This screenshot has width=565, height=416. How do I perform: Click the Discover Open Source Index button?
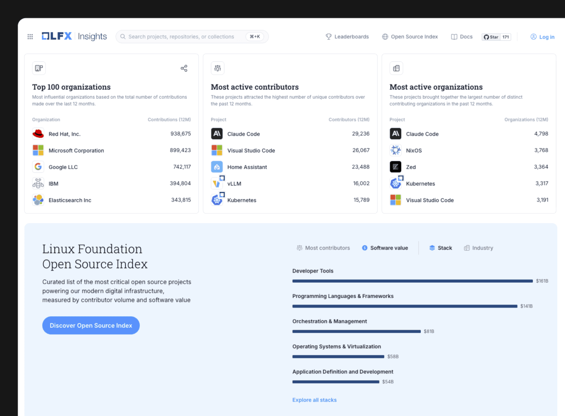pos(91,325)
